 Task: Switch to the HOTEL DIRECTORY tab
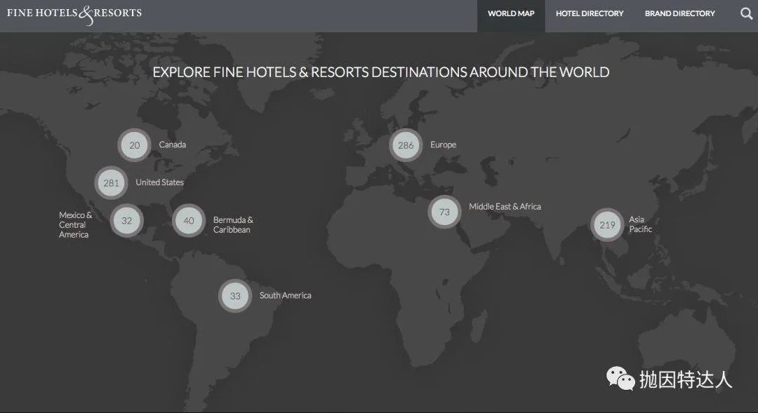pos(590,13)
